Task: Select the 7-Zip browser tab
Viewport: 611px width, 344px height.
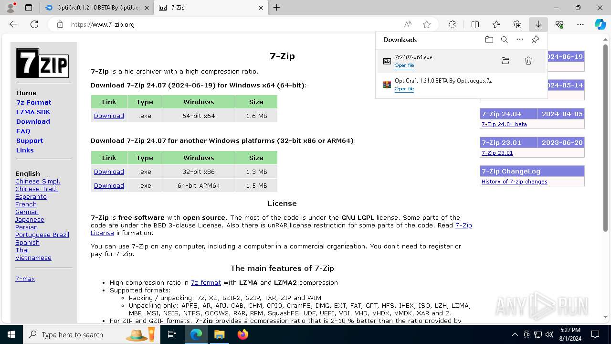Action: pyautogui.click(x=211, y=8)
